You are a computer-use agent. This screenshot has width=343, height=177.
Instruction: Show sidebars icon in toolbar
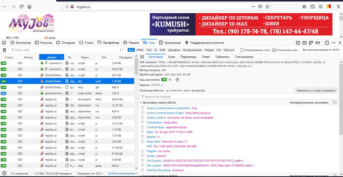(312, 6)
